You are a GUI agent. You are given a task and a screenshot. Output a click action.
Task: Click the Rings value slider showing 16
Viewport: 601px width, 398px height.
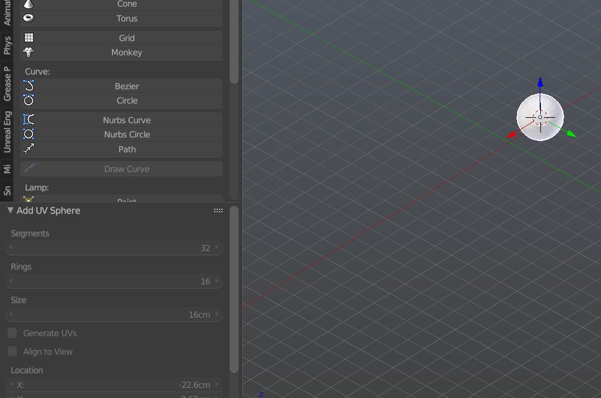[x=114, y=281]
